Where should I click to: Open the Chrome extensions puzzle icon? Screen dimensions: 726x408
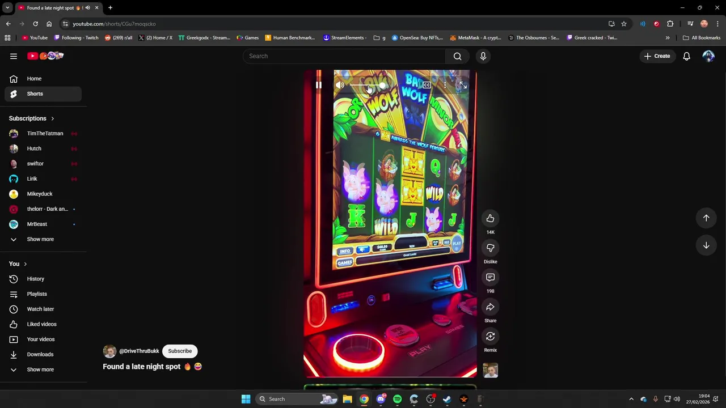[x=670, y=24]
